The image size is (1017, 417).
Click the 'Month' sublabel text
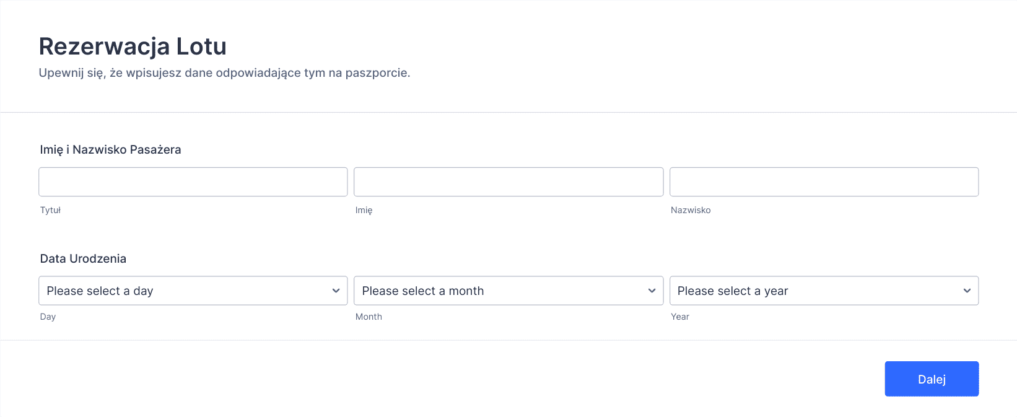[x=369, y=317]
